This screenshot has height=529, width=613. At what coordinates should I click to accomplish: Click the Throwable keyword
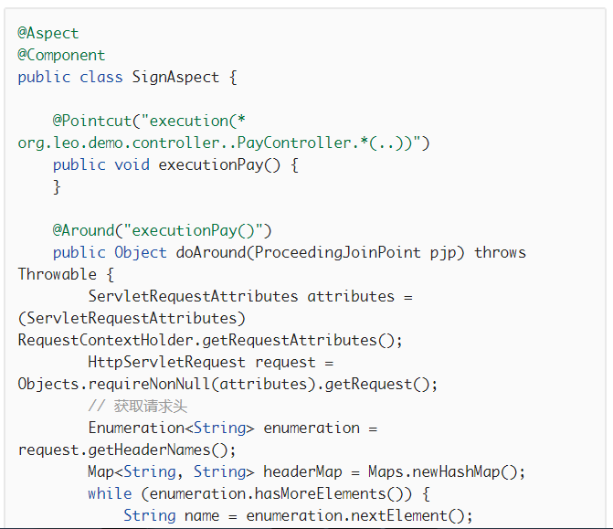(x=57, y=274)
